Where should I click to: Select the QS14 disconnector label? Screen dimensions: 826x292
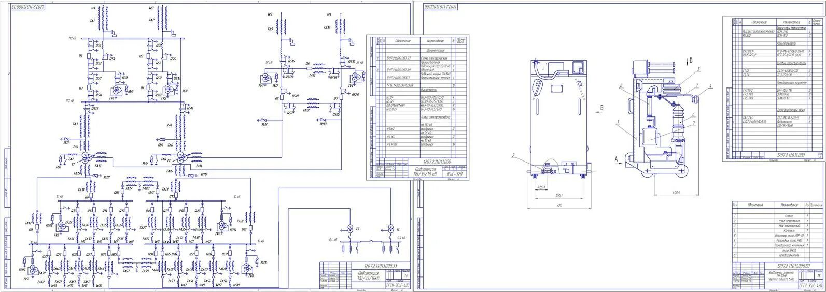coord(190,108)
